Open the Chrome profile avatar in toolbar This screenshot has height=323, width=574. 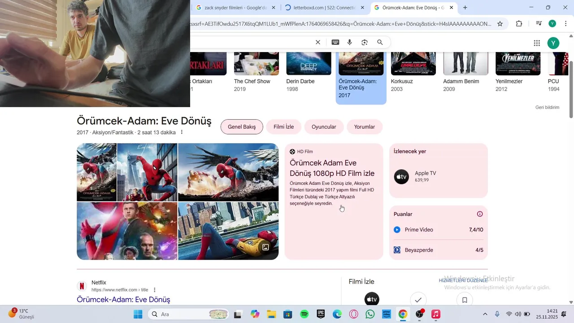(x=552, y=24)
